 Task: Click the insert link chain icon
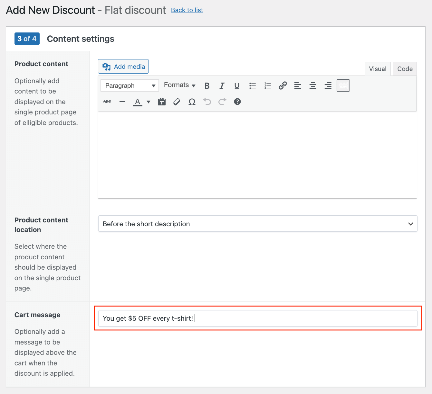[x=283, y=85]
